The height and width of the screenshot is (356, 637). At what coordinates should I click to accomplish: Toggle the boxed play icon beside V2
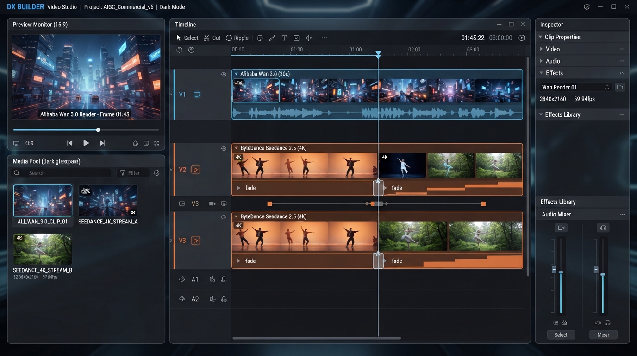click(x=196, y=170)
